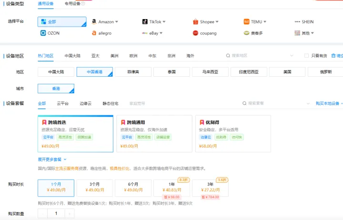Expand 展开更多套餐 plans
343x220 pixels.
click(52, 160)
